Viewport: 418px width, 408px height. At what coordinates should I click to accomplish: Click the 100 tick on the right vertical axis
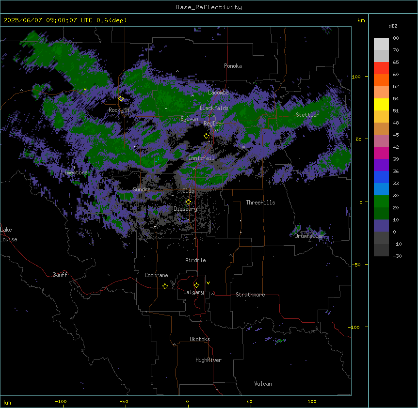coord(356,77)
